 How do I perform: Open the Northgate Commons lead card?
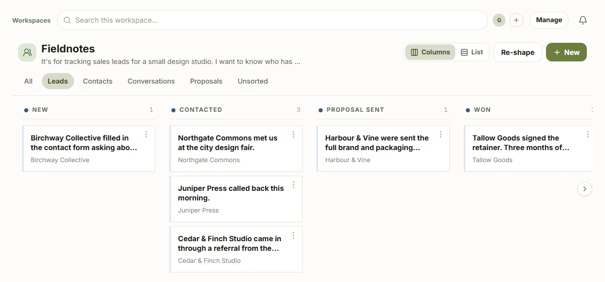236,149
